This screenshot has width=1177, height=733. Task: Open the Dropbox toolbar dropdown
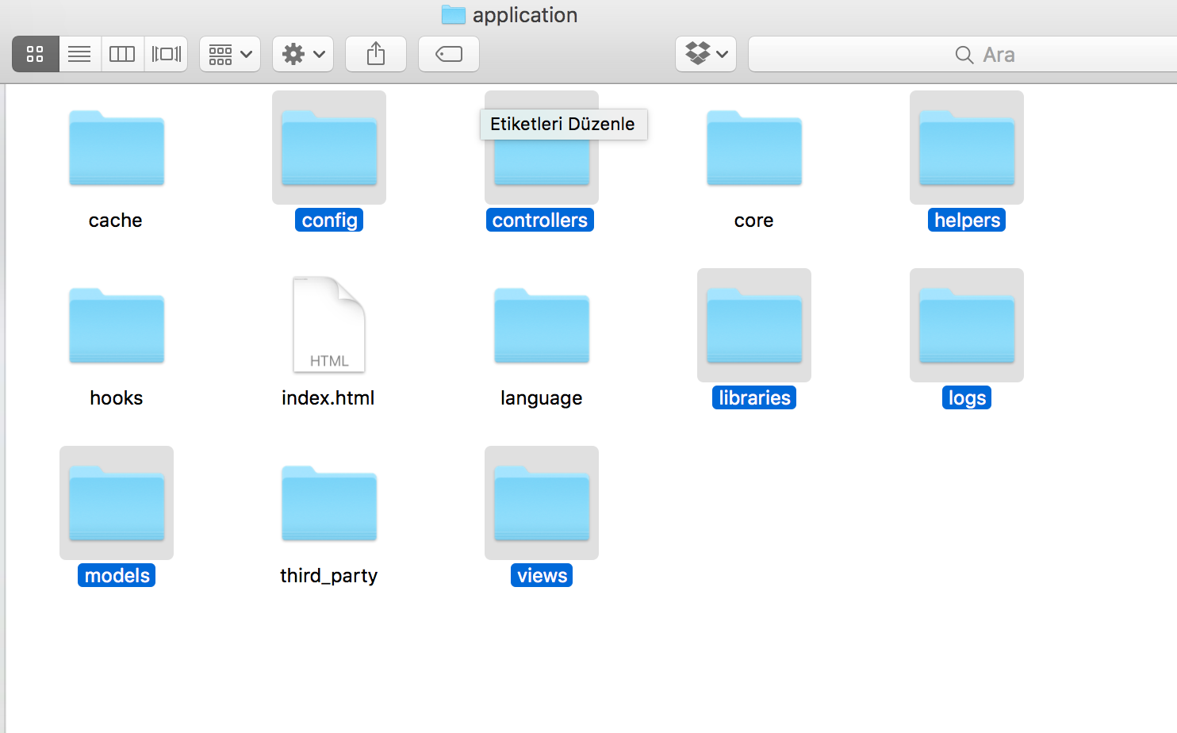(x=706, y=54)
